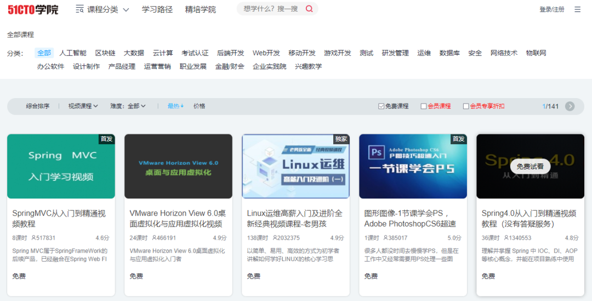Select the 金融/财会 category

230,66
